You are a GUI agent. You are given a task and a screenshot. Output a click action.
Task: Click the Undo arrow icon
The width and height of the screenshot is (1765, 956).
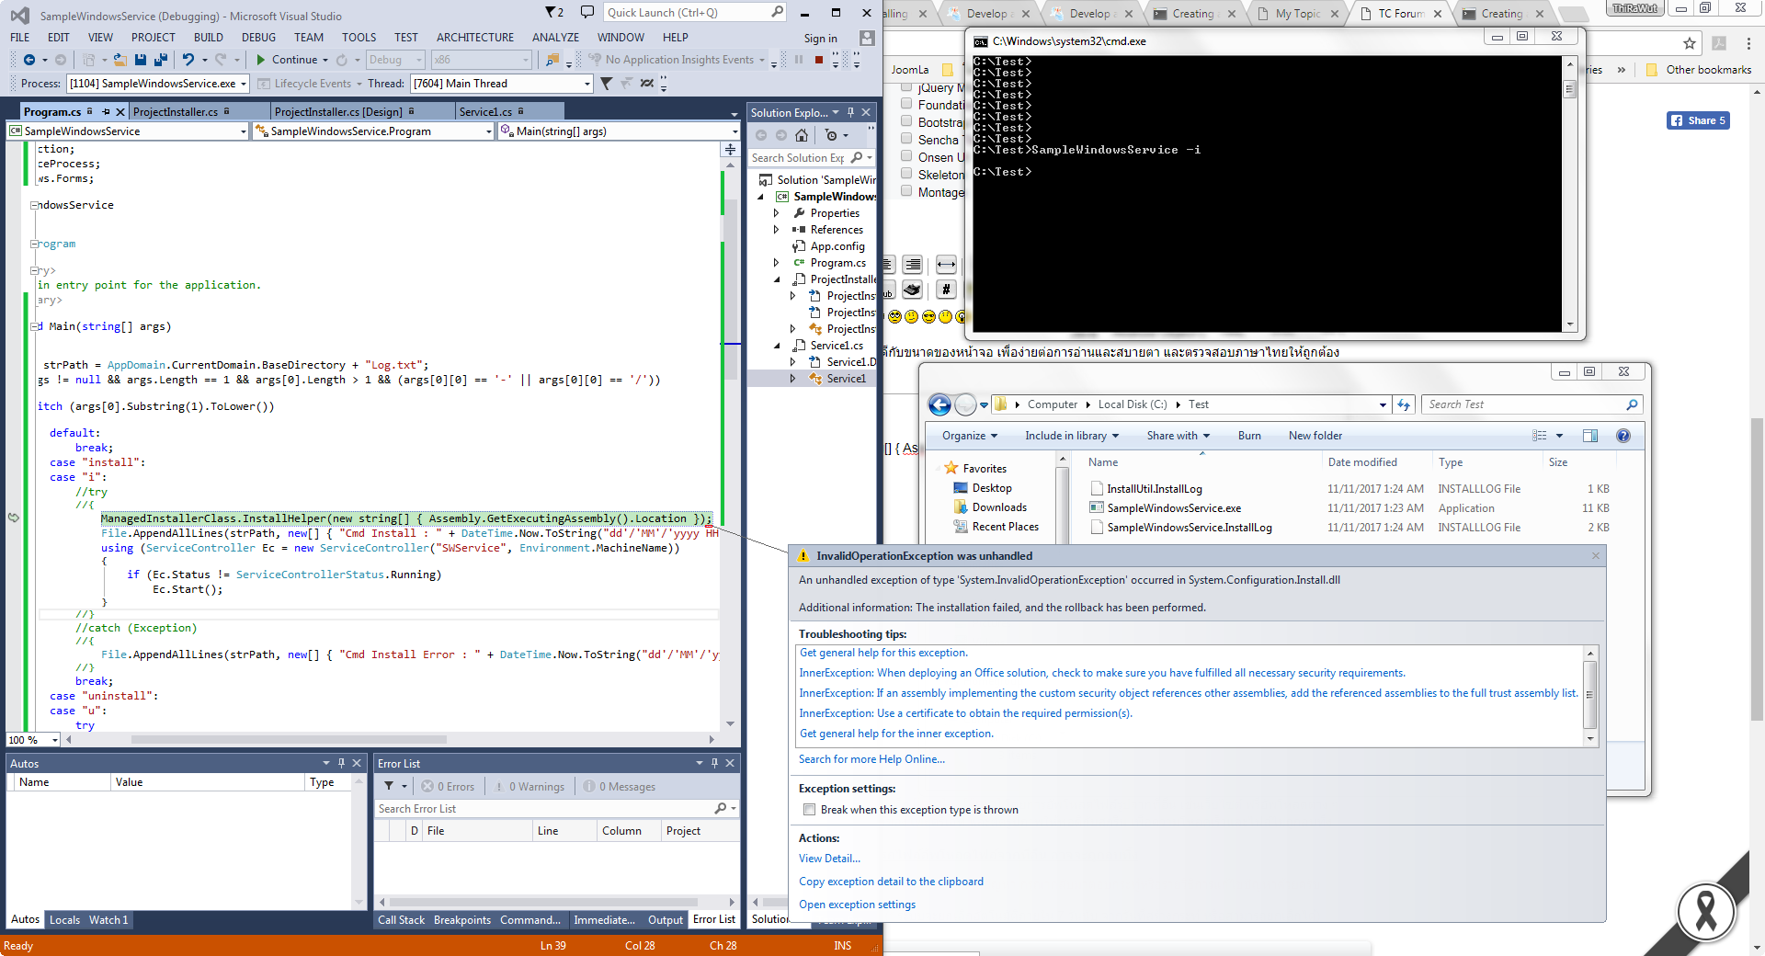point(188,60)
